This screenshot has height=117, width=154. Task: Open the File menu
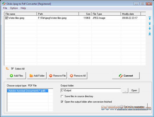[x=5, y=8]
